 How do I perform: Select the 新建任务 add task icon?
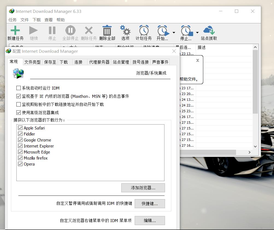click(x=16, y=30)
